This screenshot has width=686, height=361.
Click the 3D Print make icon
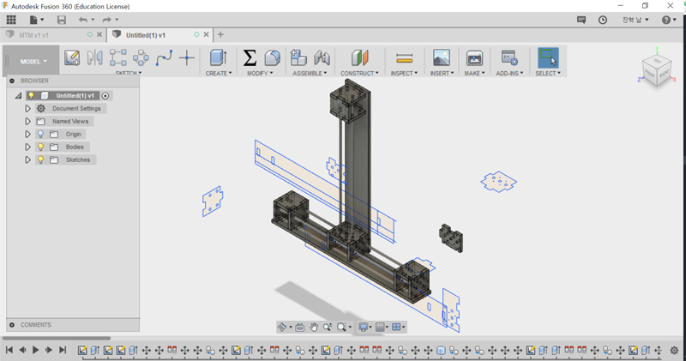coord(474,57)
